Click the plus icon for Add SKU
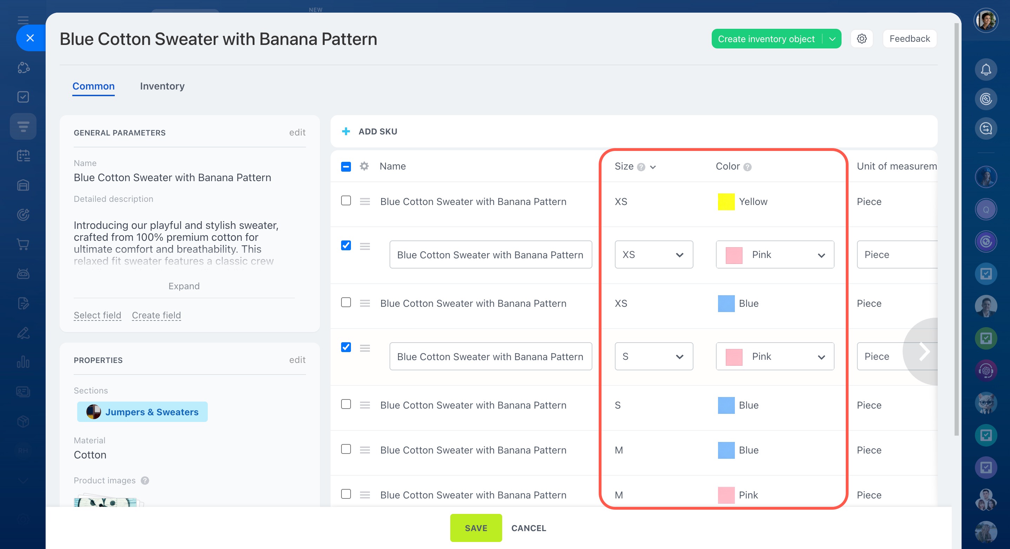The height and width of the screenshot is (549, 1010). 346,131
